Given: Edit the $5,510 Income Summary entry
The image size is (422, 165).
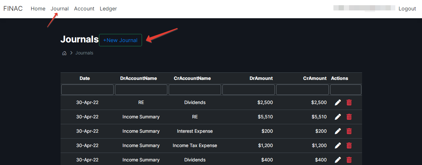Looking at the screenshot, I should click(x=338, y=117).
